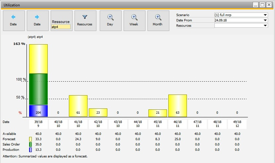Click the blue Production segment labeled 204
Viewport: 275px width, 163px height.
click(x=38, y=111)
